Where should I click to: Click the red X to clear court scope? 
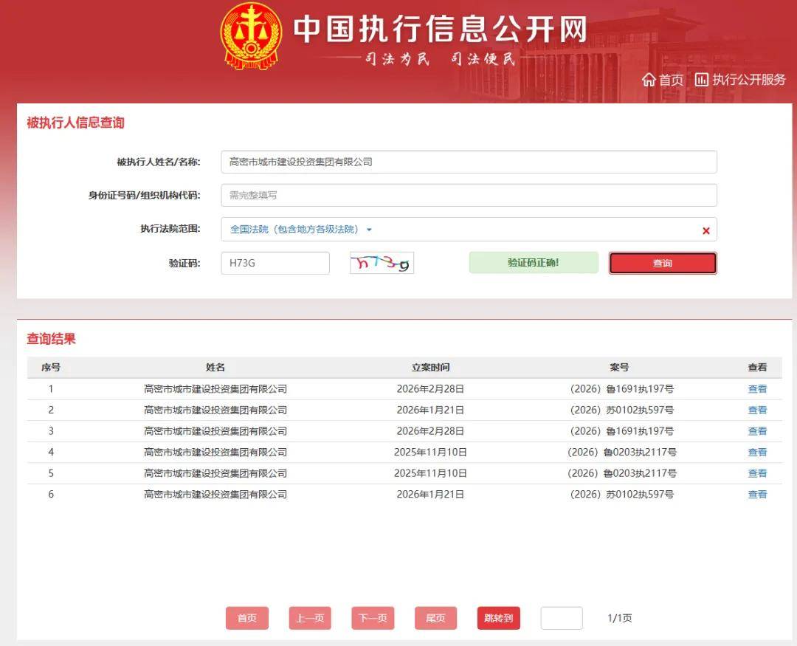tap(706, 230)
